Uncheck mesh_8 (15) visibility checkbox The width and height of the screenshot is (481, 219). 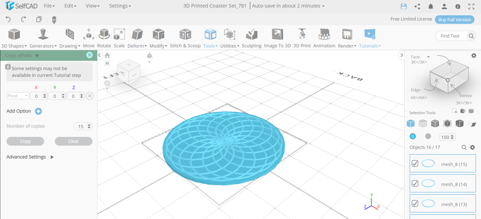point(415,163)
